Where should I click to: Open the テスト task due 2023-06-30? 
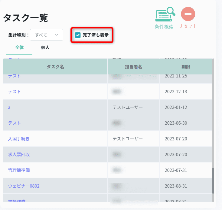(15, 123)
